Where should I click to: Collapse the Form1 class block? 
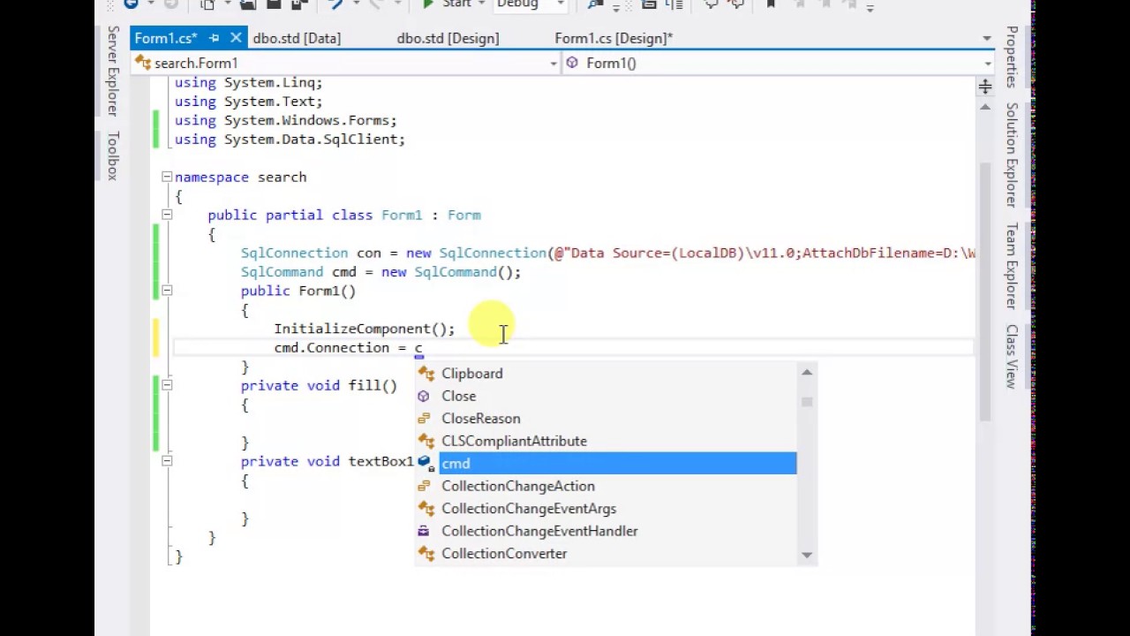point(167,215)
